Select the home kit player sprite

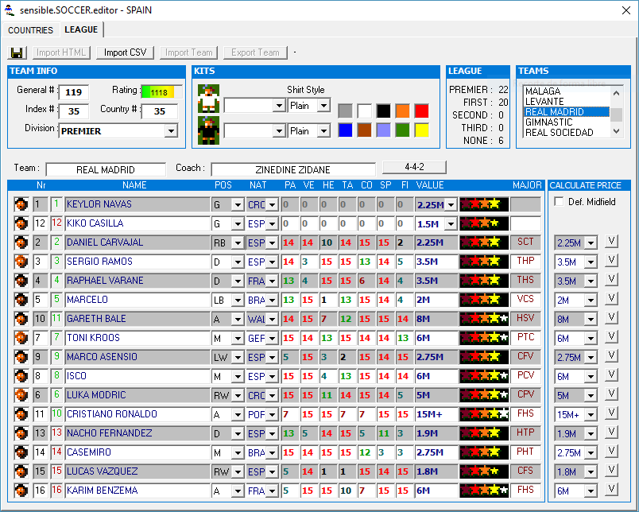[x=208, y=99]
